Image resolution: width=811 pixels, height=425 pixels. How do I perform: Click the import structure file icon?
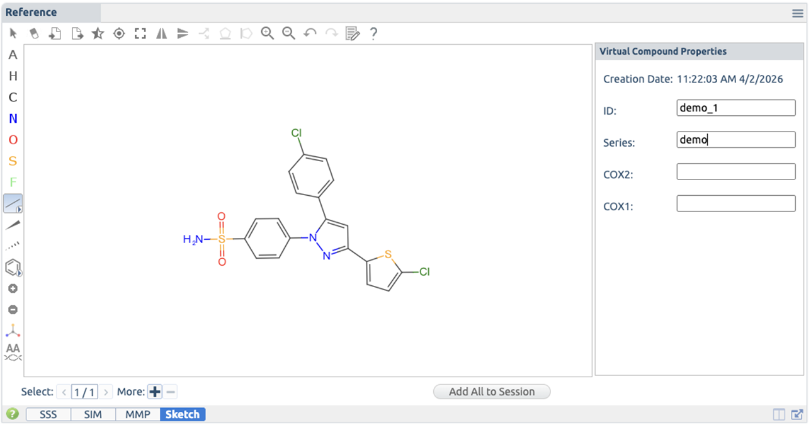[55, 34]
